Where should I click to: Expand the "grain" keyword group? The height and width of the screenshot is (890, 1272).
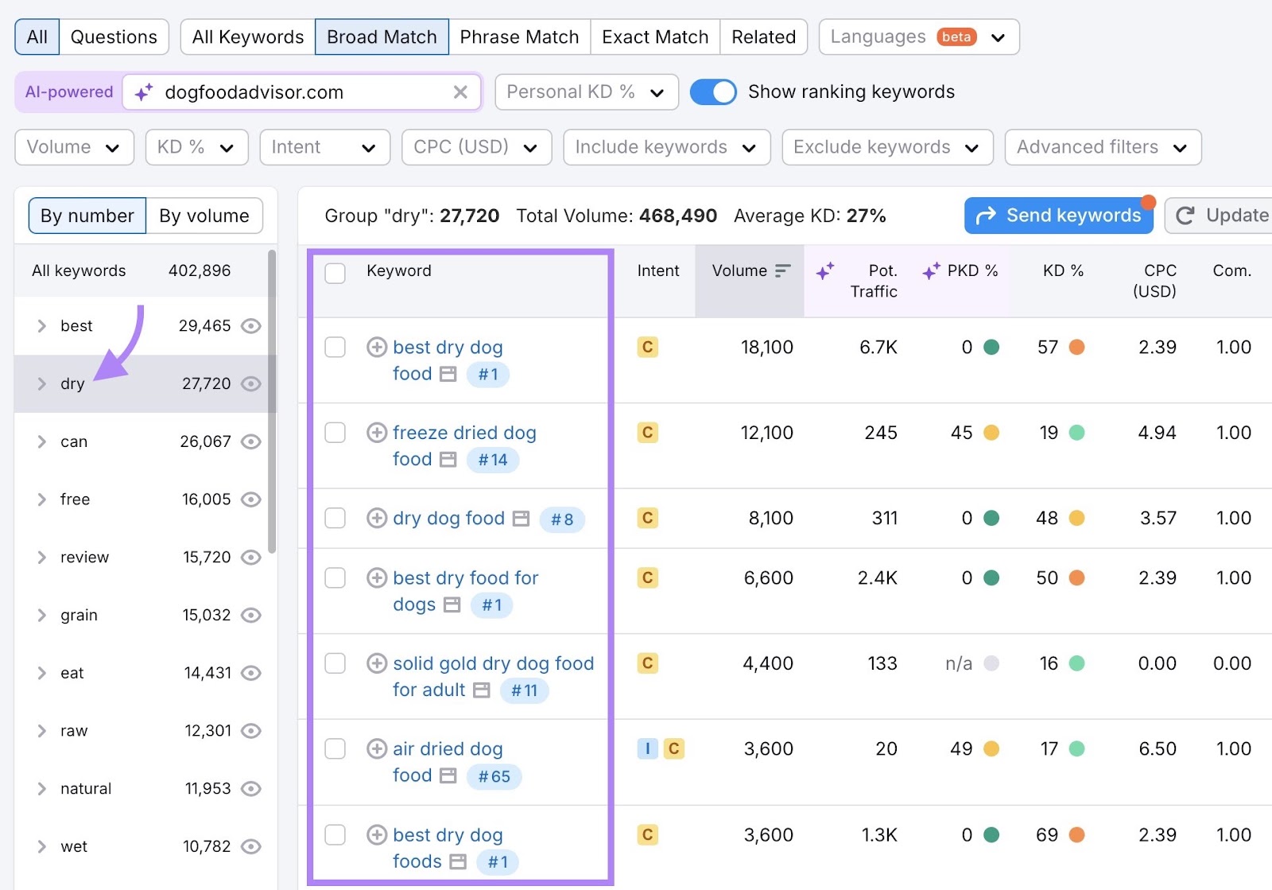(x=41, y=615)
